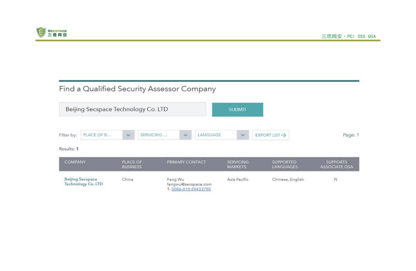Click the SUBMIT button
The image size is (416, 271).
click(237, 110)
